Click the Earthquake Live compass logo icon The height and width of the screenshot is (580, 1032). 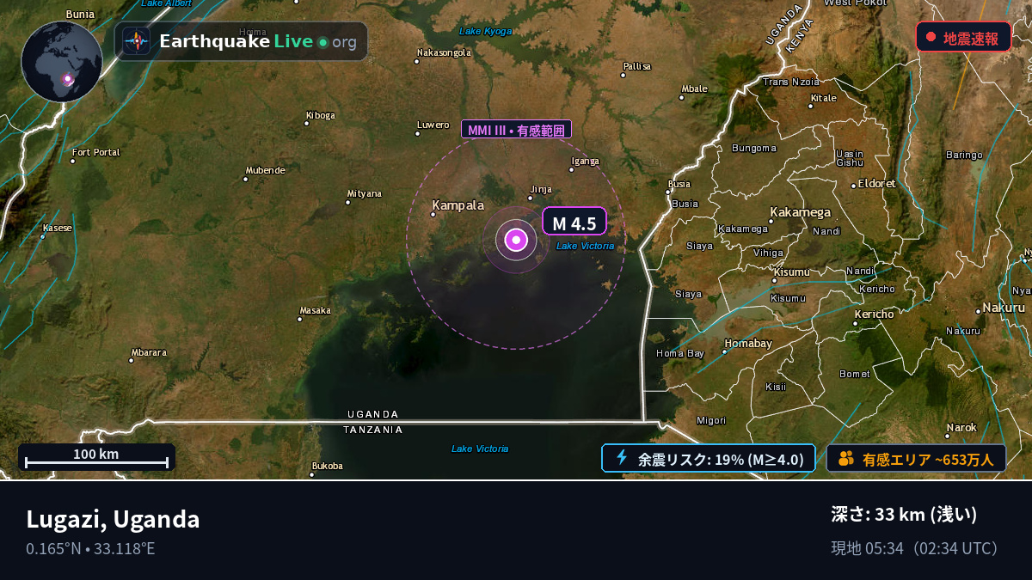point(137,41)
